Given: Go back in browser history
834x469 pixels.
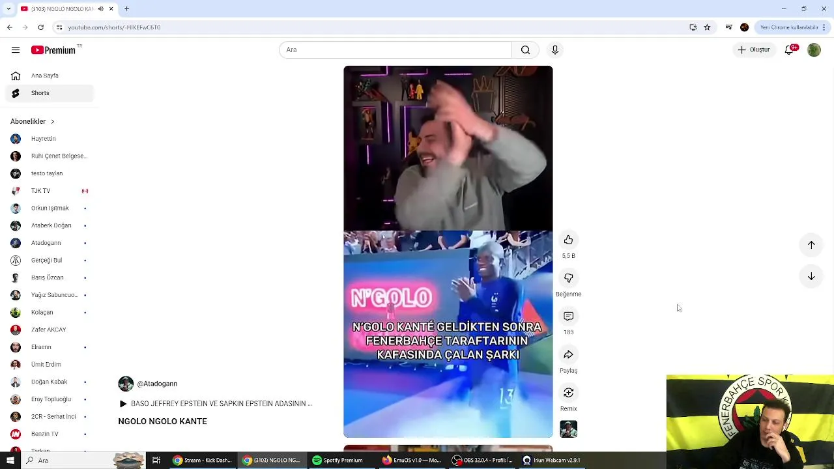Looking at the screenshot, I should [x=9, y=27].
